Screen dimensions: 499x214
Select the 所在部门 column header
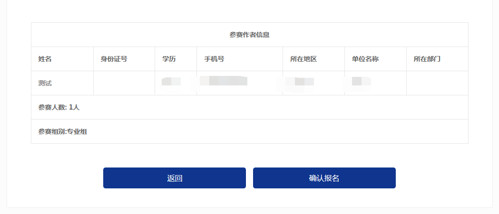pyautogui.click(x=427, y=59)
